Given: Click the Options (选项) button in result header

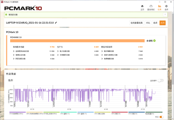Looking at the screenshot, I should [x=155, y=23].
